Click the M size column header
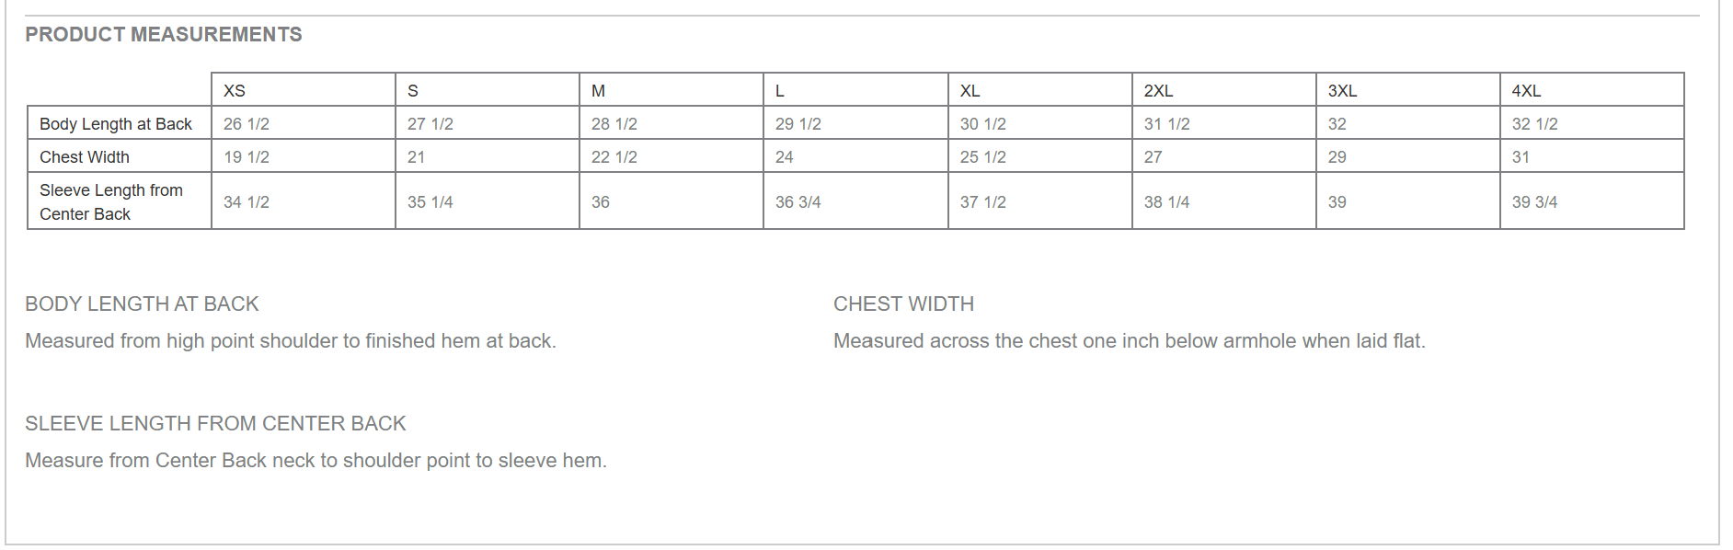This screenshot has height=550, width=1733. [598, 91]
